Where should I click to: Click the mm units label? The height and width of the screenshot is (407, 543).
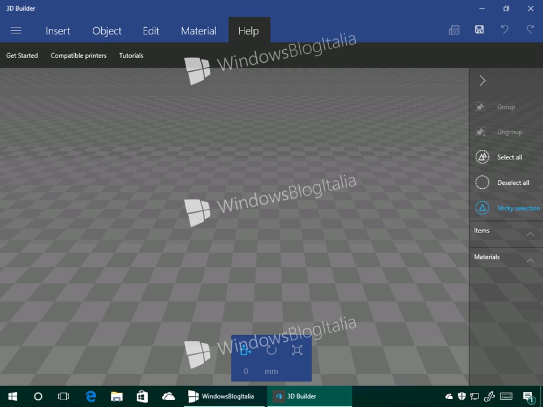point(271,371)
